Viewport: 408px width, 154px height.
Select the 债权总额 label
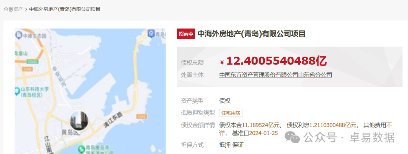click(x=192, y=63)
